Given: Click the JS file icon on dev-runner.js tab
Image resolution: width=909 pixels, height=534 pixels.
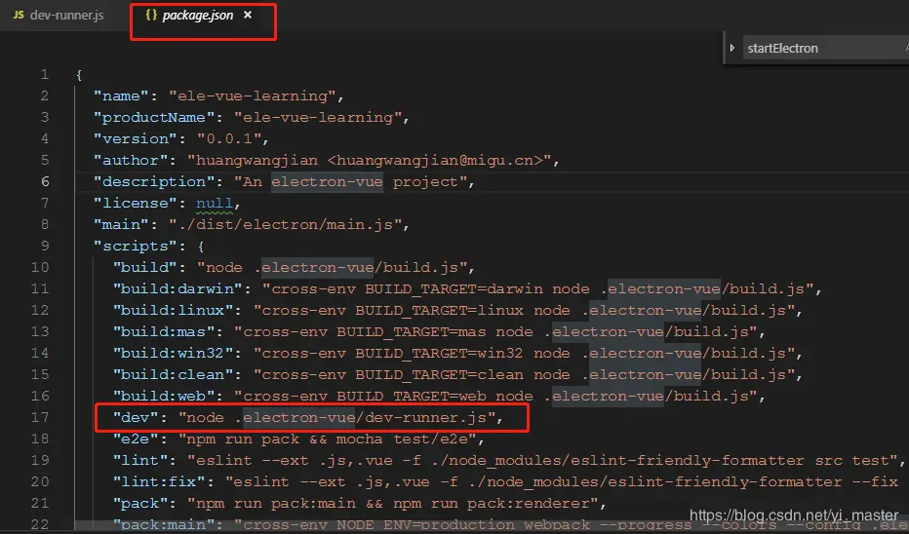Looking at the screenshot, I should (19, 15).
